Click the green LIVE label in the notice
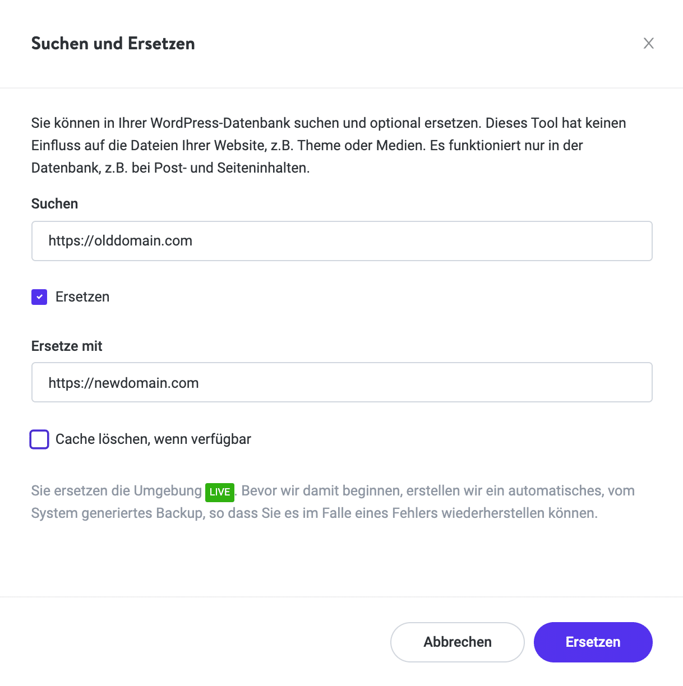683x686 pixels. click(x=219, y=492)
